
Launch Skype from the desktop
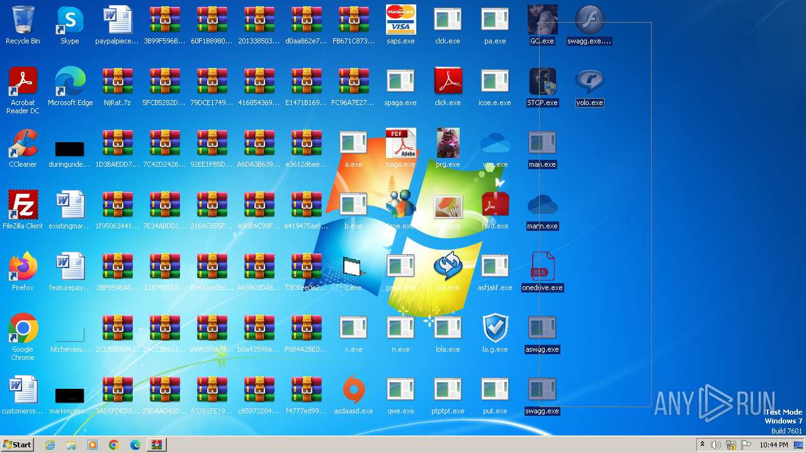70,25
